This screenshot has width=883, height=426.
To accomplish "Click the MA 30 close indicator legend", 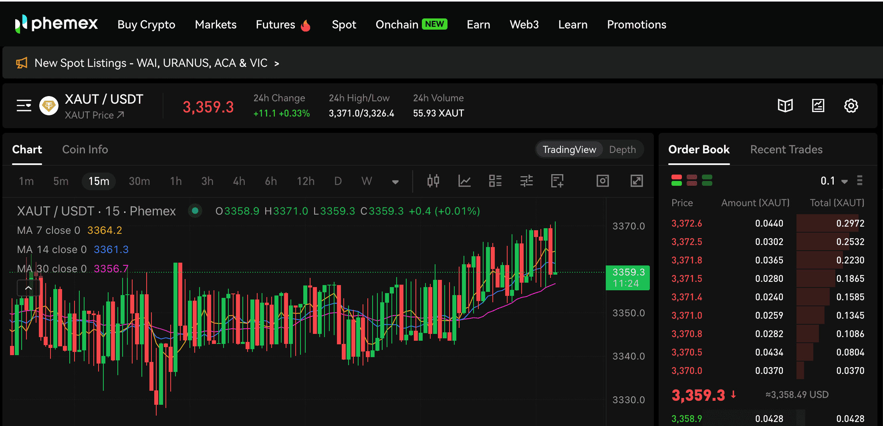I will tap(73, 268).
